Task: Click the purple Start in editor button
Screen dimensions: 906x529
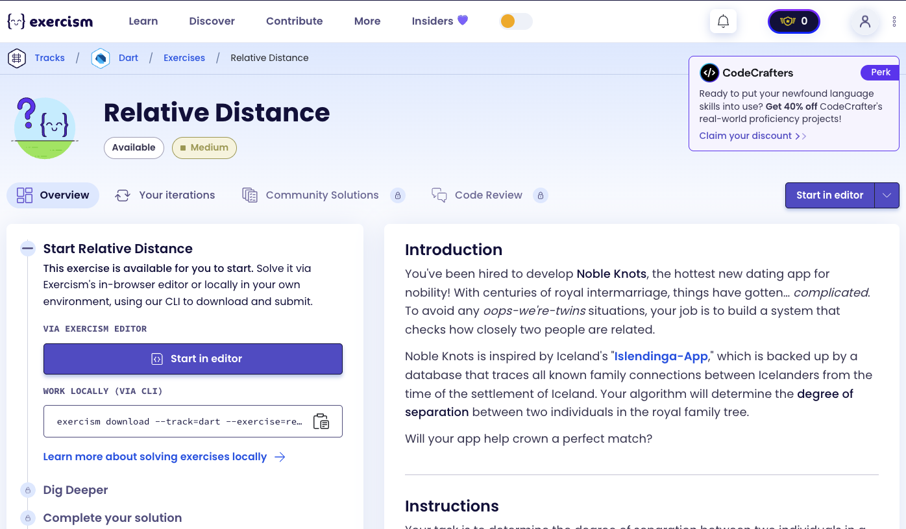Action: tap(193, 358)
